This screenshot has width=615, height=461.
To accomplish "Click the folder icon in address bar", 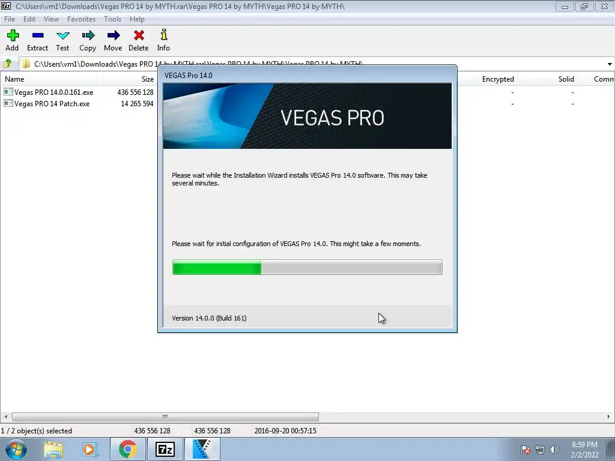I will coord(26,64).
